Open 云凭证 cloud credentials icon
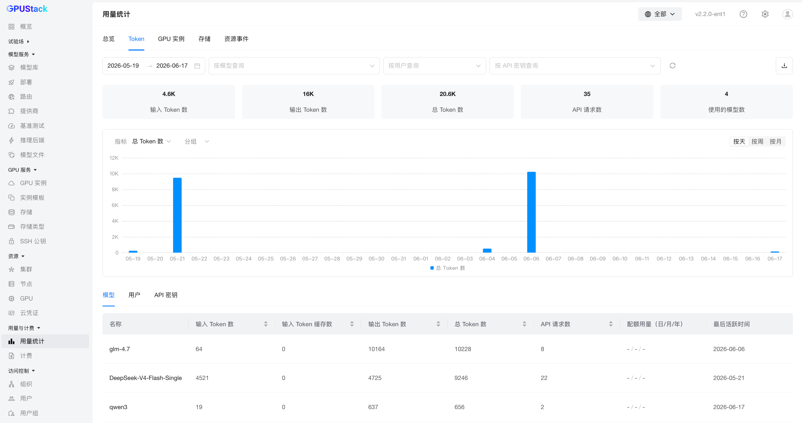The width and height of the screenshot is (802, 423). pos(12,313)
